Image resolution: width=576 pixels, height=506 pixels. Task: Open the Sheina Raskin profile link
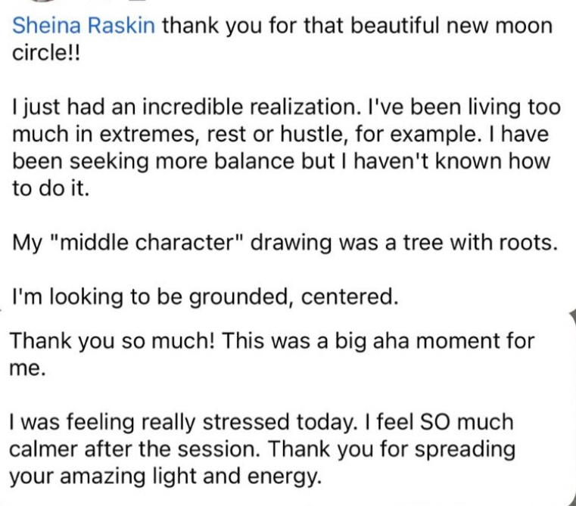pyautogui.click(x=85, y=26)
